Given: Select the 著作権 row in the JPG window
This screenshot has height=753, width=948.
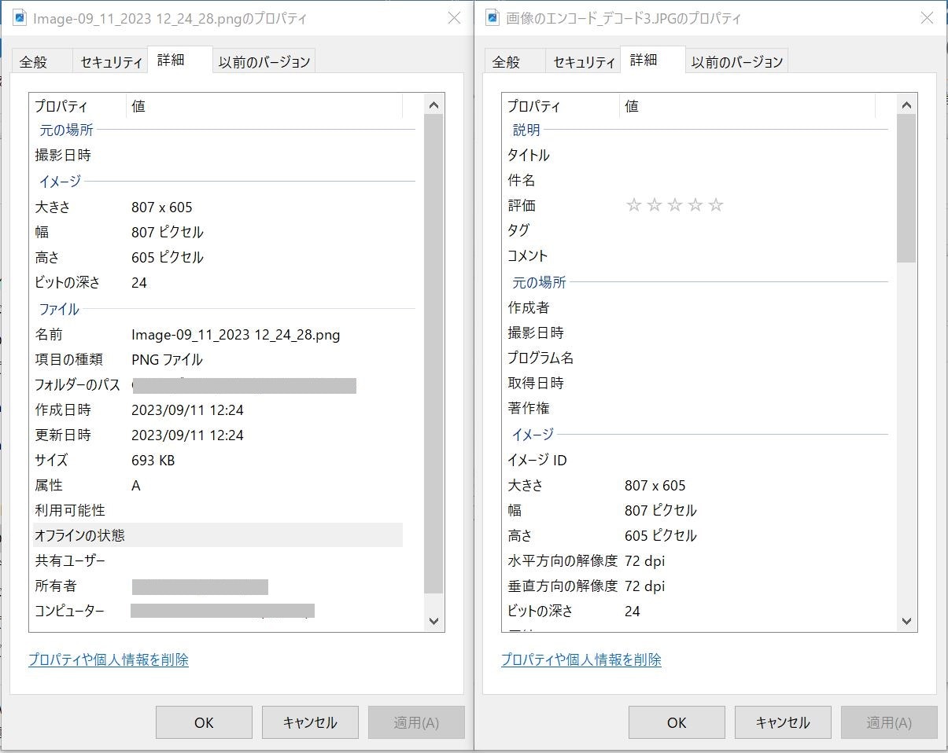Looking at the screenshot, I should [x=689, y=408].
